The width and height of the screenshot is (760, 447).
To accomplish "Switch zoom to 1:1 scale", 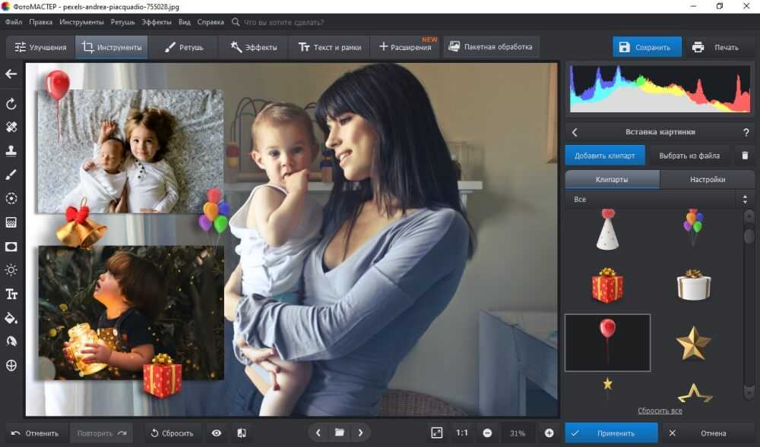I will coord(461,433).
